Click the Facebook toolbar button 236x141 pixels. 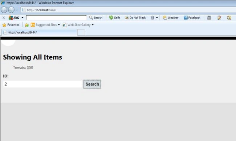(x=192, y=17)
